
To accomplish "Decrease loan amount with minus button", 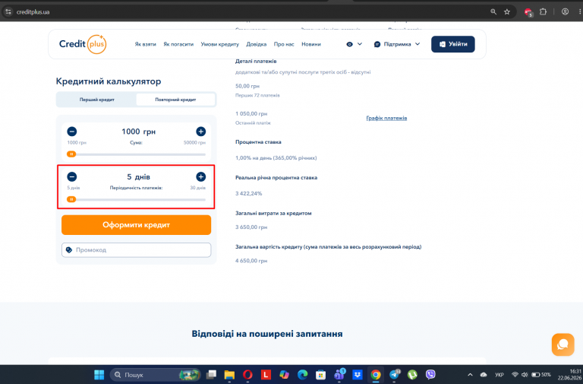I will (x=72, y=132).
